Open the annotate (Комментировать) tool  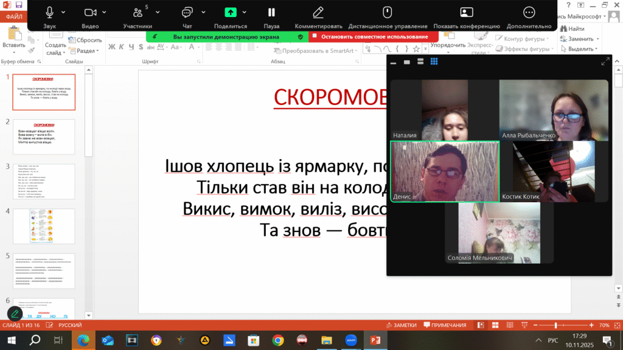(x=318, y=13)
